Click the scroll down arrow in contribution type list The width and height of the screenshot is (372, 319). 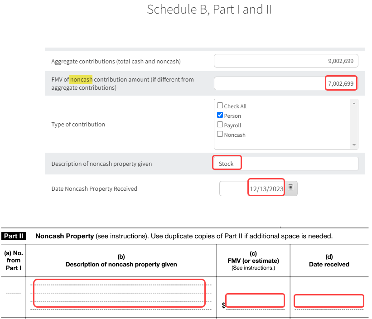tap(354, 145)
